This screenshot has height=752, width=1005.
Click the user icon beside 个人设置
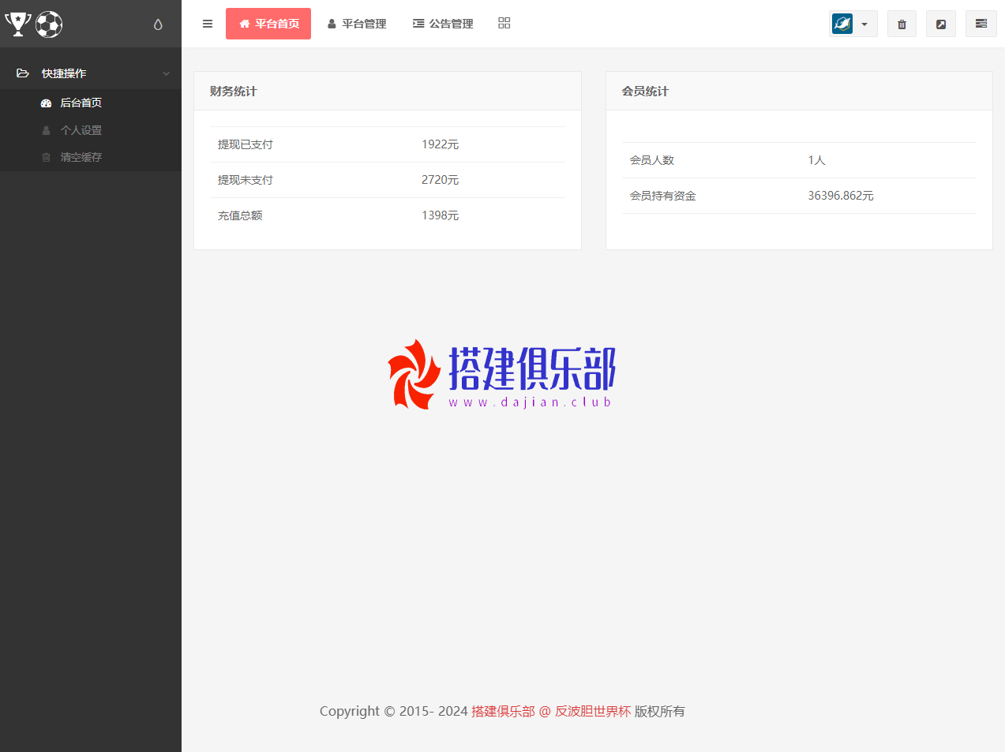[46, 130]
